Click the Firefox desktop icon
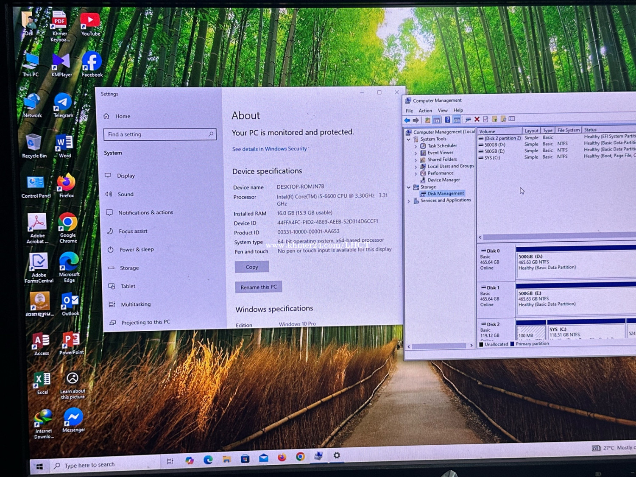The width and height of the screenshot is (636, 477). click(67, 186)
